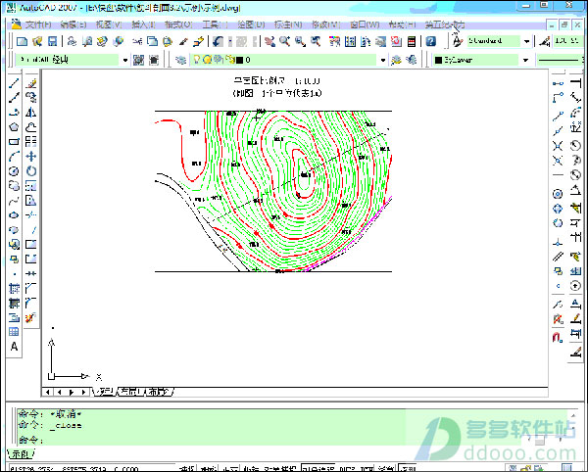588x472 pixels.
Task: Activate the Zoom Realtime magnifier tool
Action: coord(284,41)
